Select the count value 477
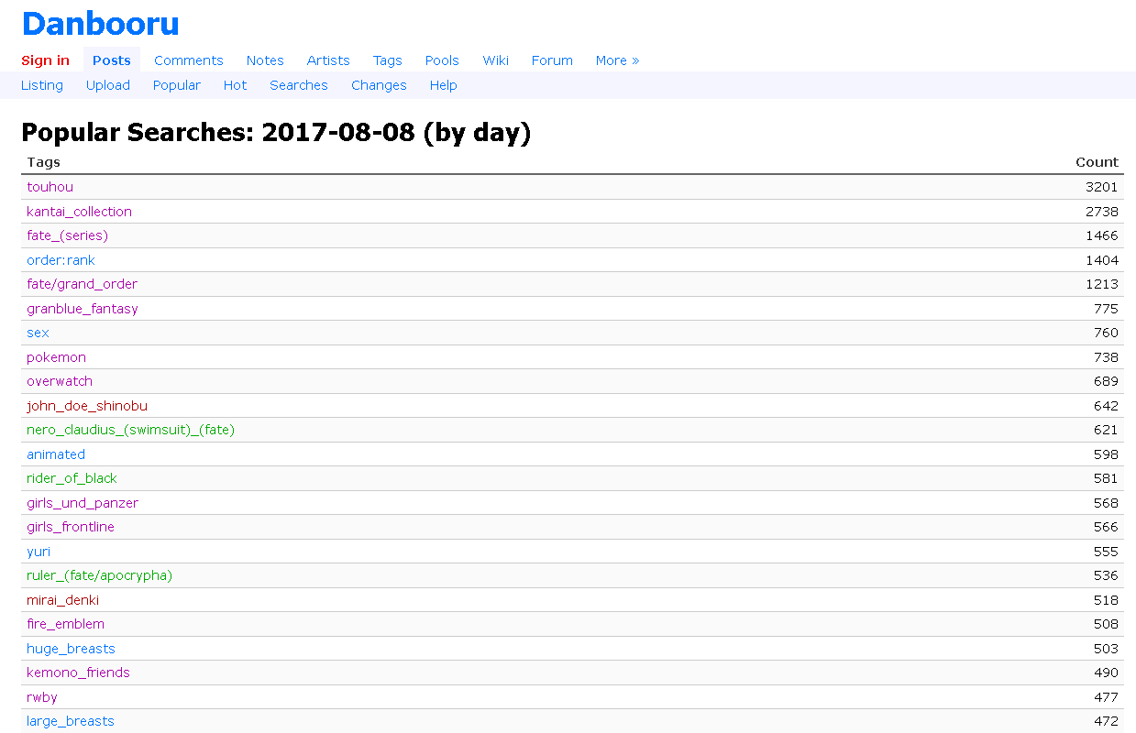This screenshot has width=1136, height=733. click(x=1106, y=697)
